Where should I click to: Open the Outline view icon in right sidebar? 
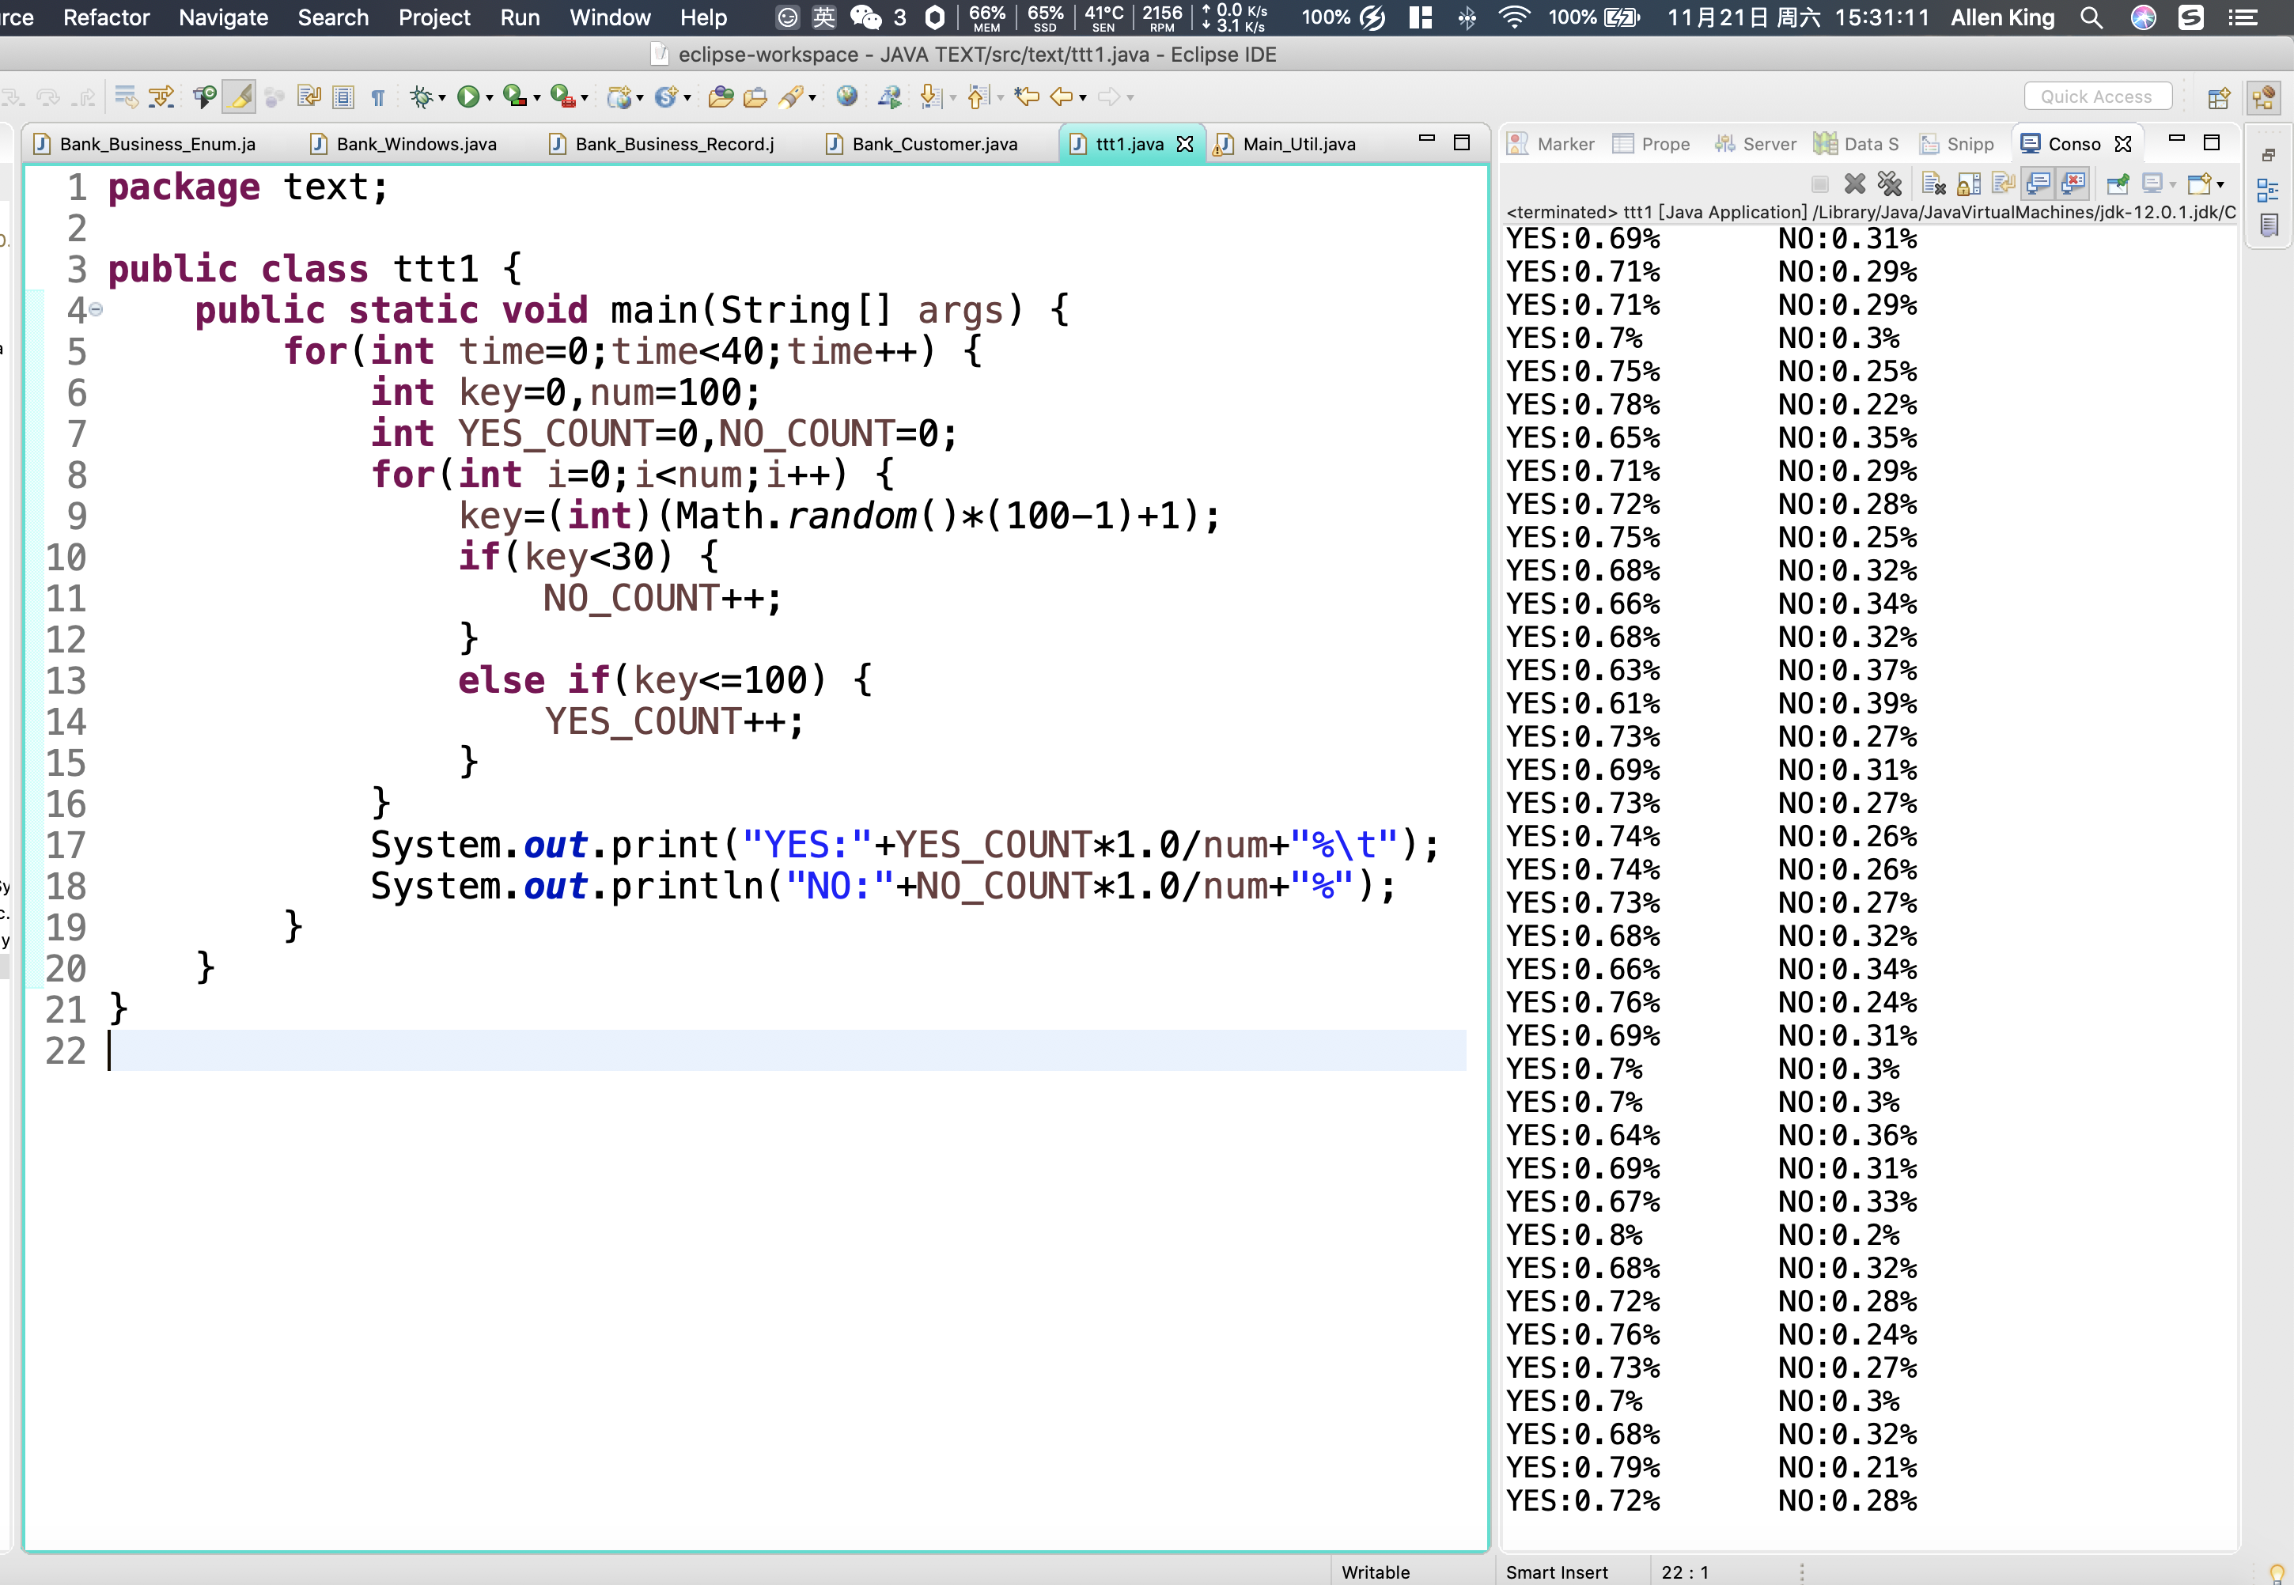tap(2267, 190)
